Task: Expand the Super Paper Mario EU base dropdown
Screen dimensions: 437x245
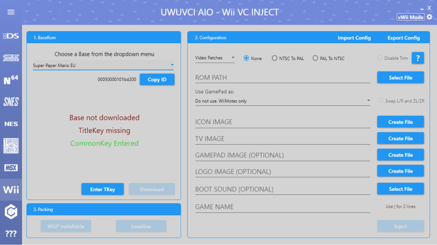Action: 103,65
